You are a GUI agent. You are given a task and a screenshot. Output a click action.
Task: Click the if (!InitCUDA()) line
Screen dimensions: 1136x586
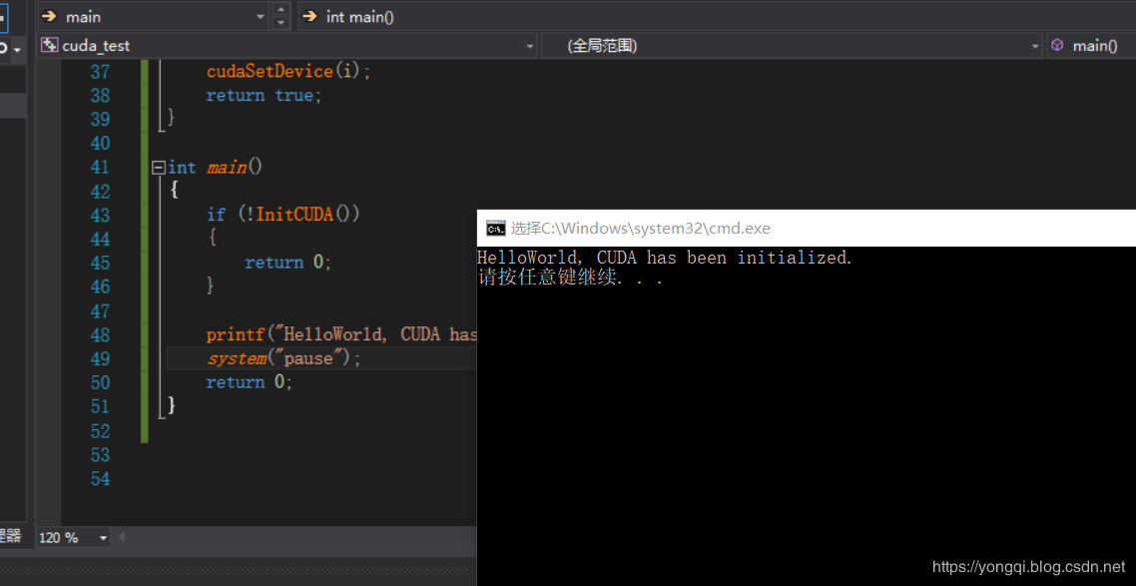click(x=284, y=215)
